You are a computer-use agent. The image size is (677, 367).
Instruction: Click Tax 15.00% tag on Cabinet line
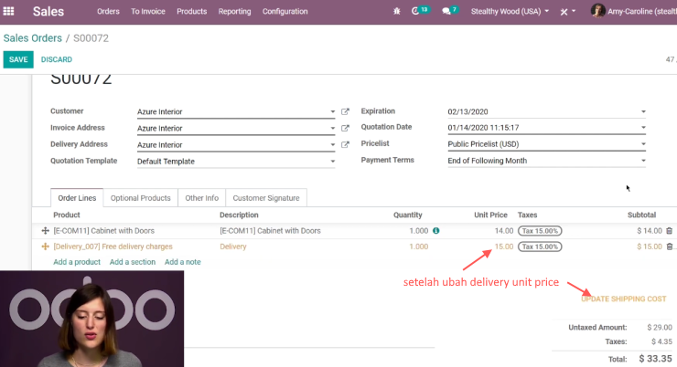[x=540, y=231]
